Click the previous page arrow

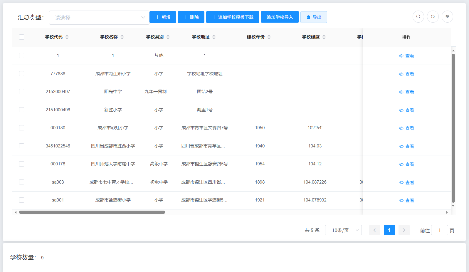coord(374,230)
